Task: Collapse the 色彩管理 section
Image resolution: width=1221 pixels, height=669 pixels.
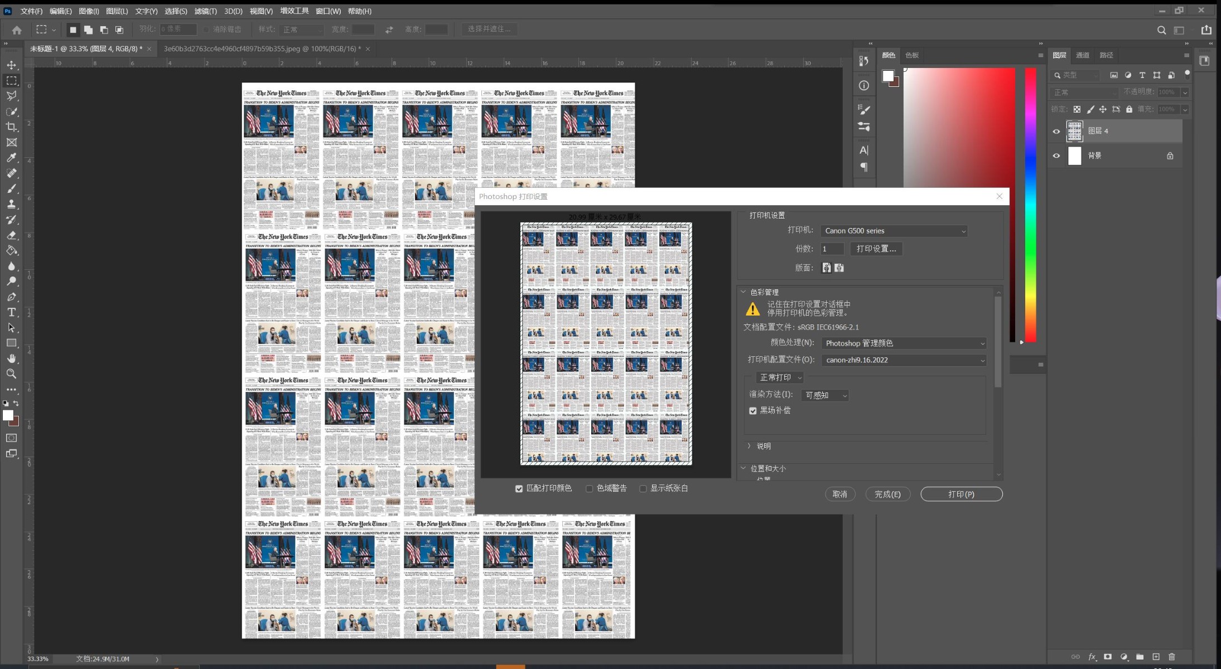Action: pos(743,292)
